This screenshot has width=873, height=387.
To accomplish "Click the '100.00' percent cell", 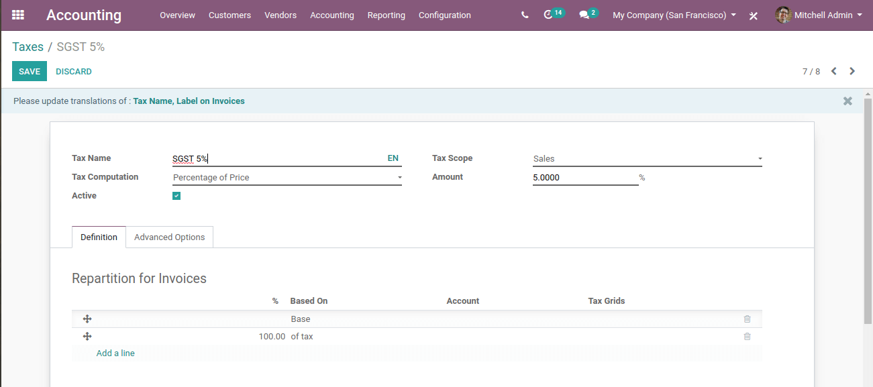I will [x=272, y=337].
